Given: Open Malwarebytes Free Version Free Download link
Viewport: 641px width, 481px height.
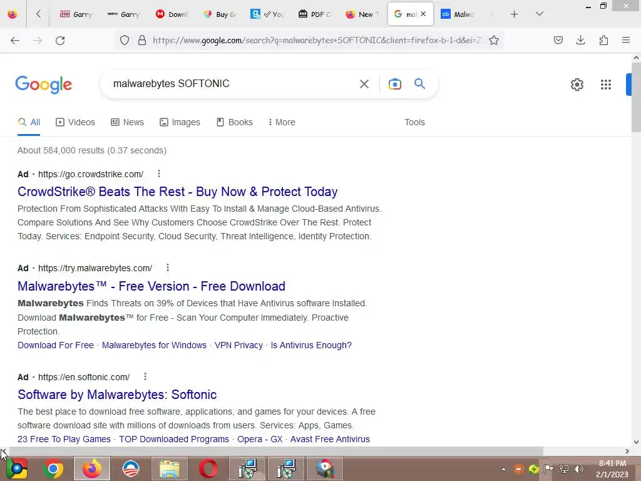Looking at the screenshot, I should point(151,286).
